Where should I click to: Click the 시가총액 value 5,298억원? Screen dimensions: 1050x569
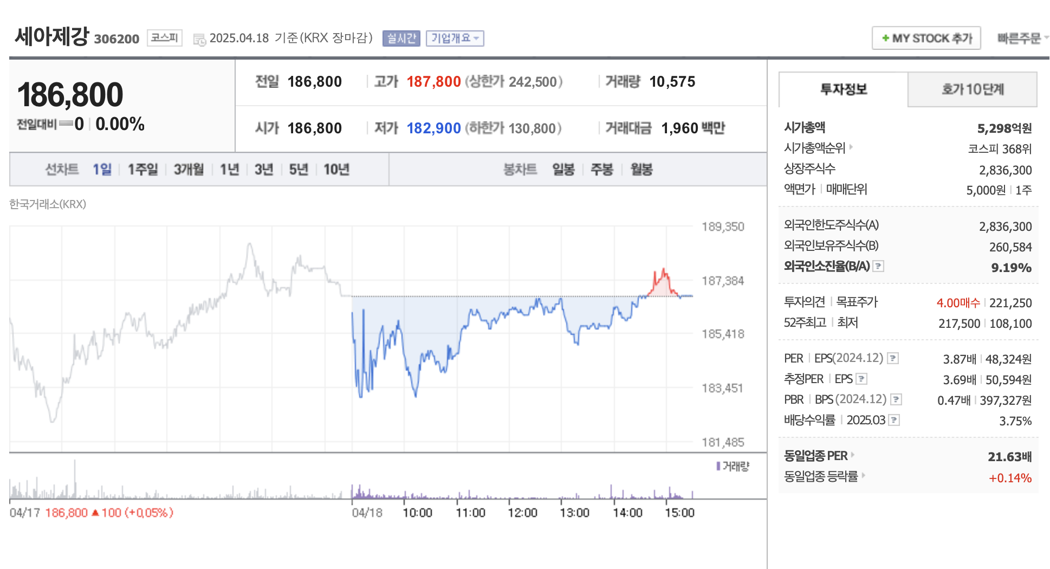pyautogui.click(x=1004, y=128)
